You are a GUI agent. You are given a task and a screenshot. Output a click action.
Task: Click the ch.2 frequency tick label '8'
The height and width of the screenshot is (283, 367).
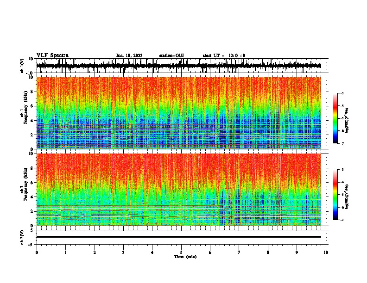coord(32,168)
